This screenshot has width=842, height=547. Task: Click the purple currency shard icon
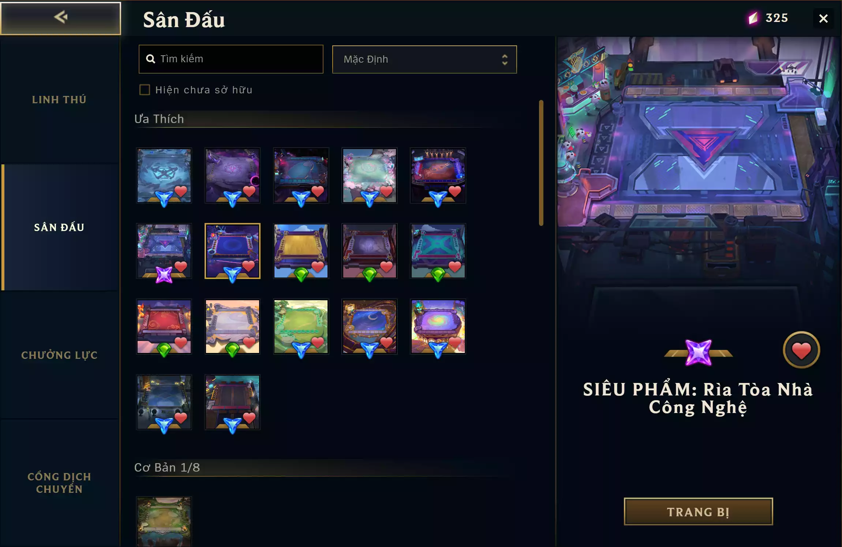pos(753,18)
